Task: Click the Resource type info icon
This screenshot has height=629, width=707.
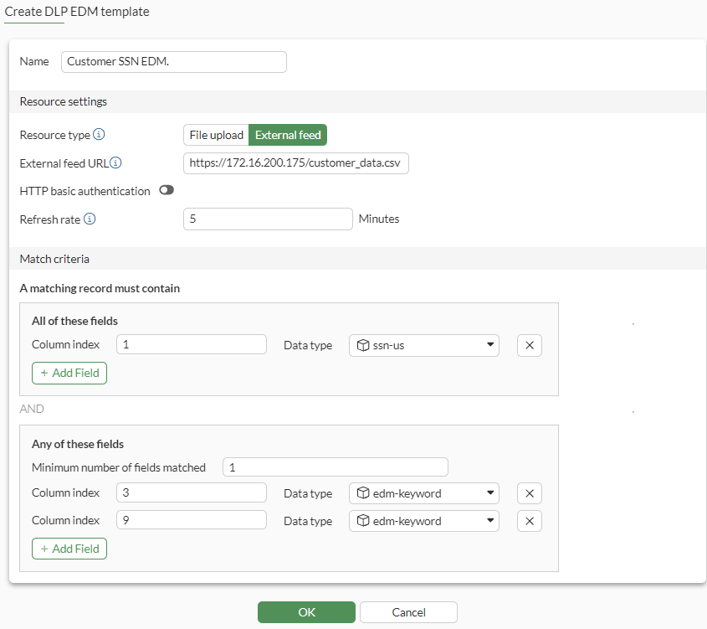Action: pyautogui.click(x=99, y=135)
